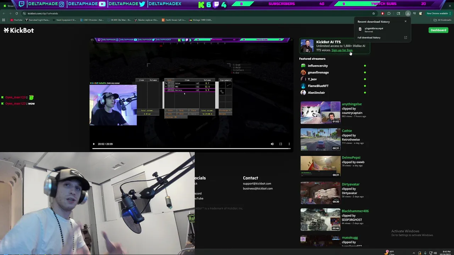Open the CRKT Provoke bookmark
454x255 pixels.
coord(92,20)
